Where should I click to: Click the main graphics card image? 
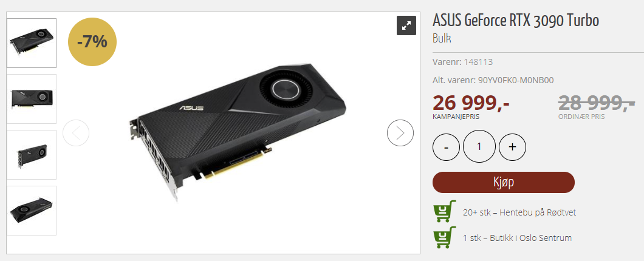[x=238, y=132]
